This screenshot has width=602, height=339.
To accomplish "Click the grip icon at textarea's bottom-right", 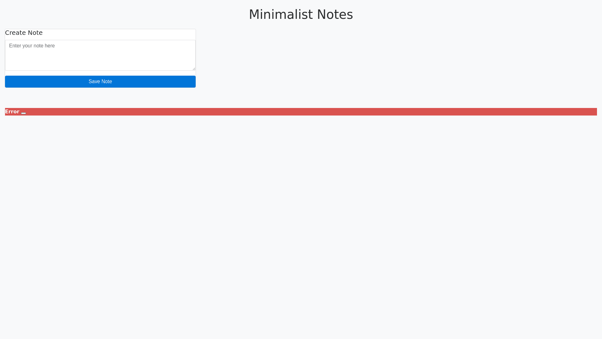I will (x=194, y=69).
